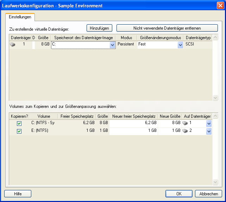Open the Speicherort des Datenträger-Image dropdown
226x202 pixels.
tap(112, 45)
